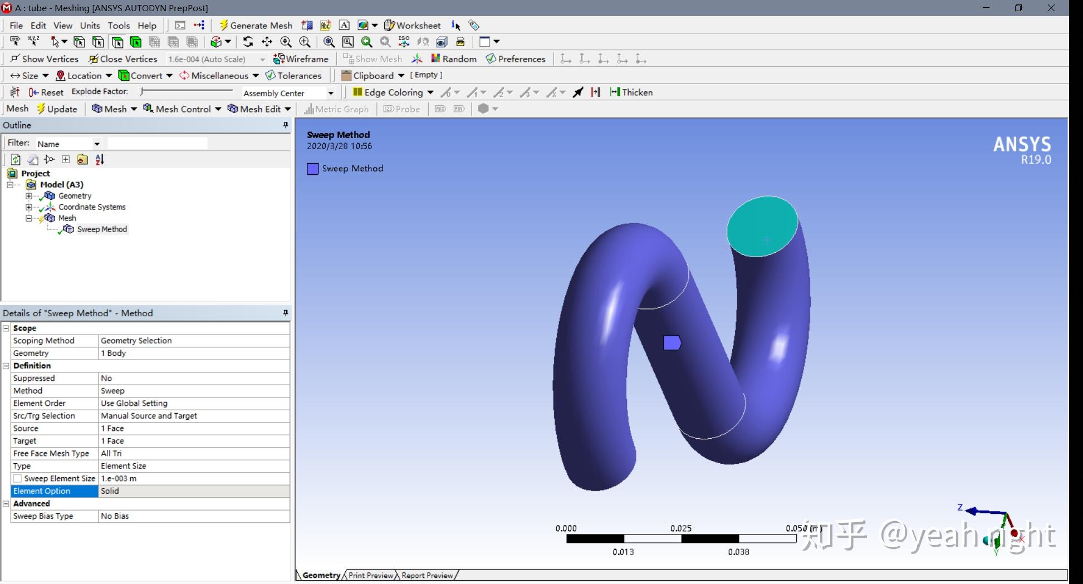Image resolution: width=1083 pixels, height=584 pixels.
Task: Click the Rotate view icon
Action: click(248, 42)
